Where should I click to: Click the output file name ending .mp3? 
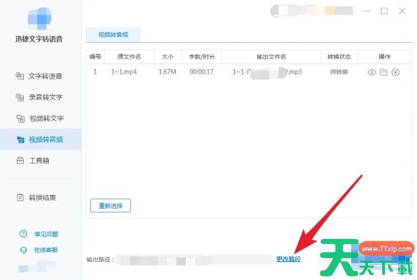[x=267, y=72]
